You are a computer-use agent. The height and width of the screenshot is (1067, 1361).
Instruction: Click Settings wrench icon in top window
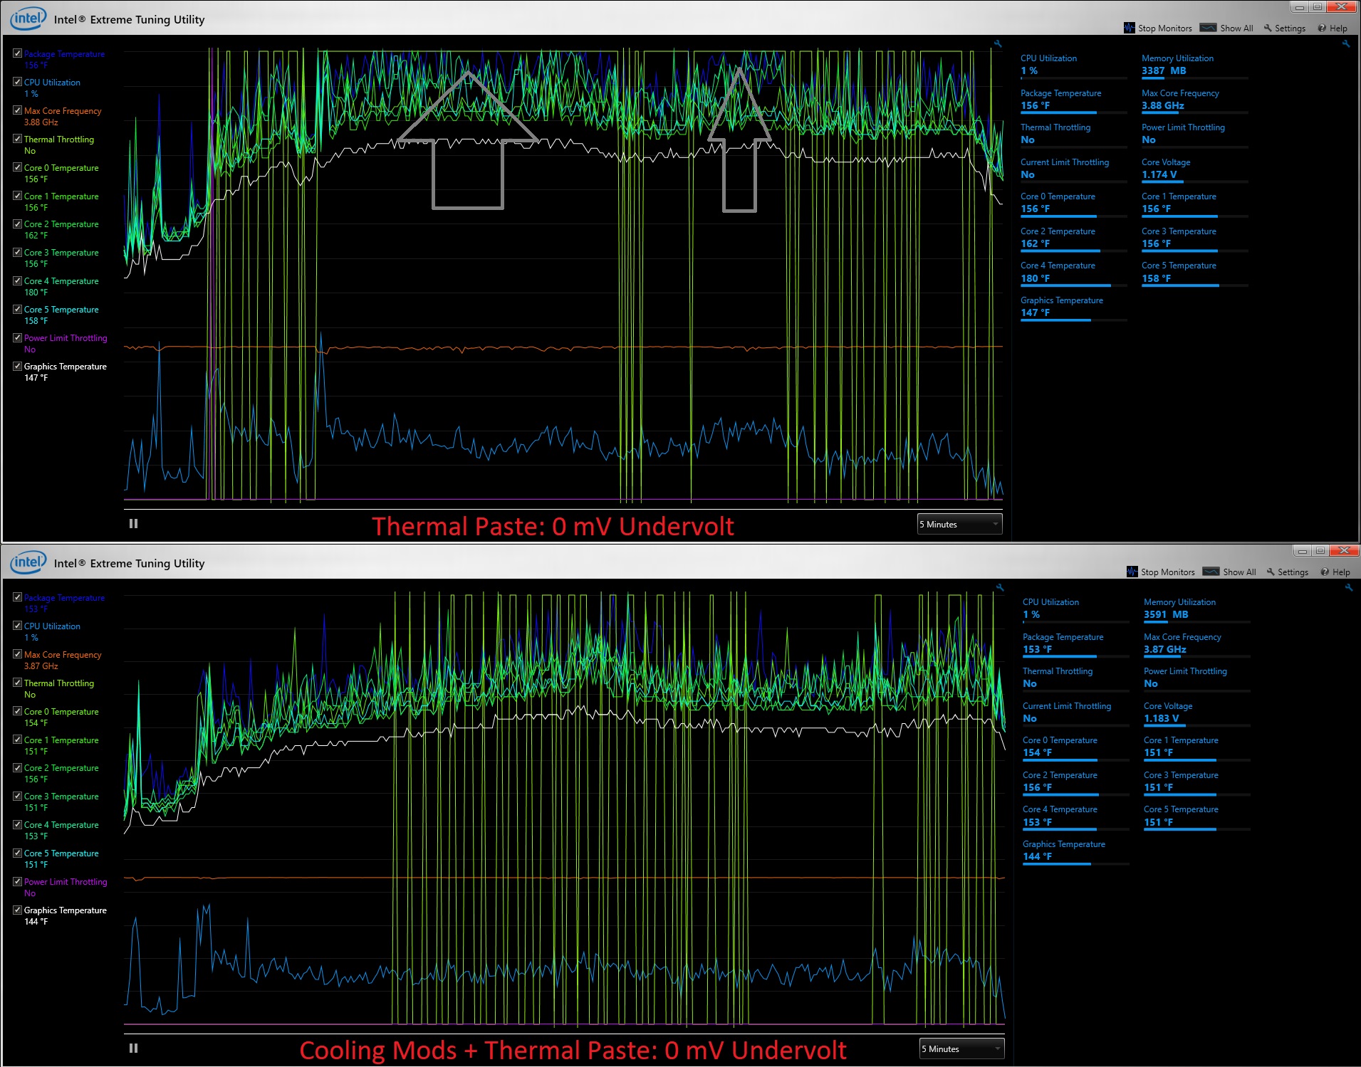point(1268,28)
